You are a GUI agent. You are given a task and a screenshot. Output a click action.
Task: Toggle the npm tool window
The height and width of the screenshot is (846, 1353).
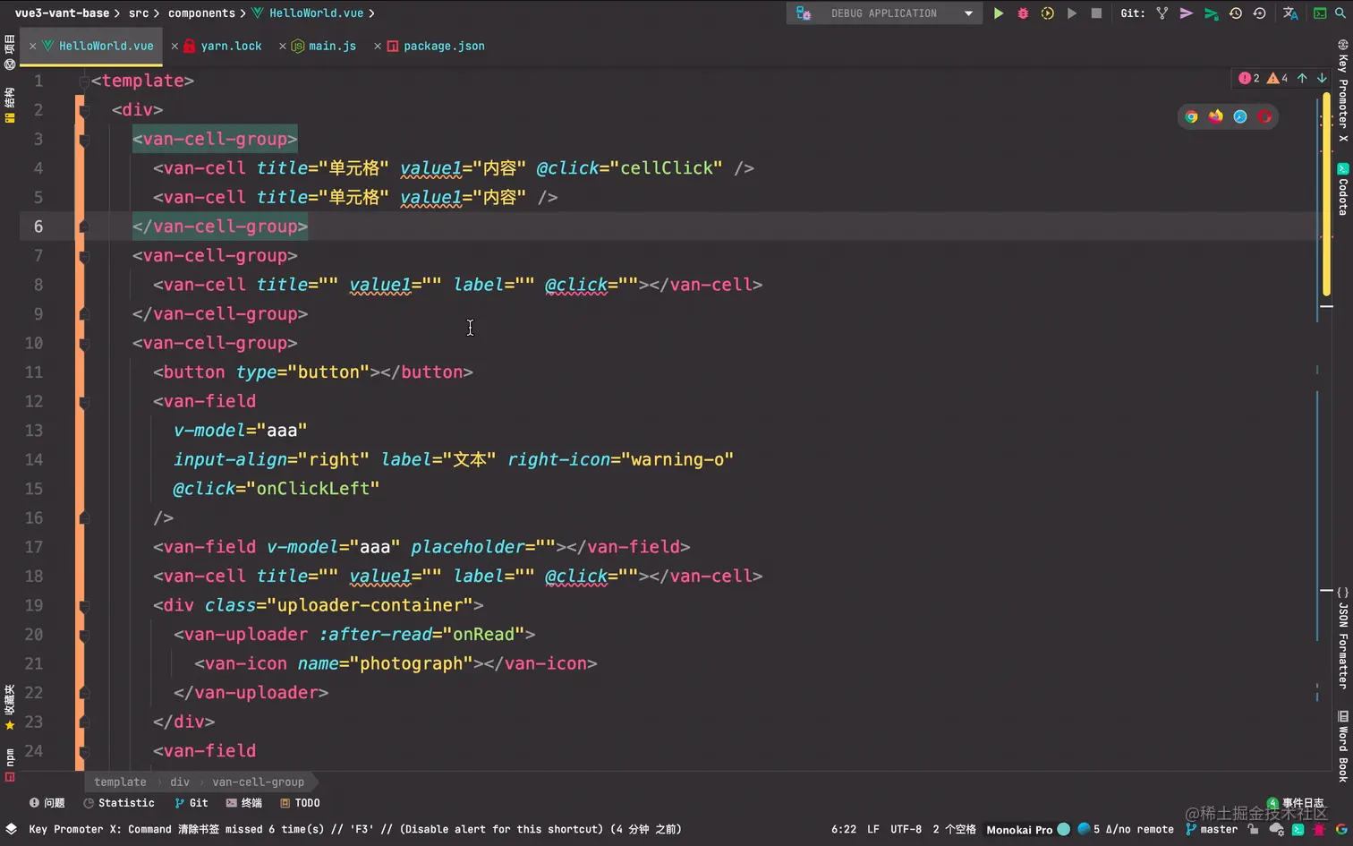[x=10, y=765]
